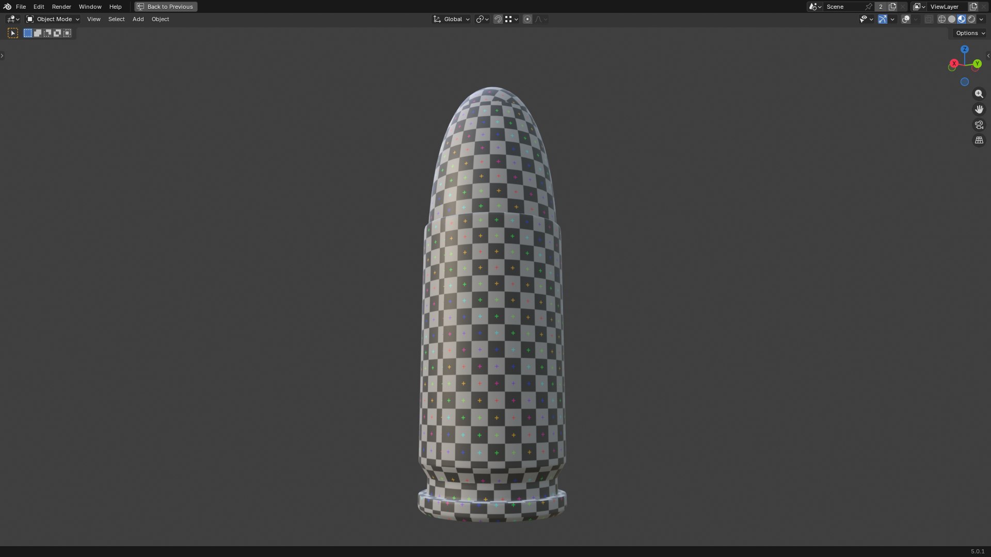This screenshot has height=557, width=991.
Task: Toggle viewport gizmos display
Action: point(883,19)
